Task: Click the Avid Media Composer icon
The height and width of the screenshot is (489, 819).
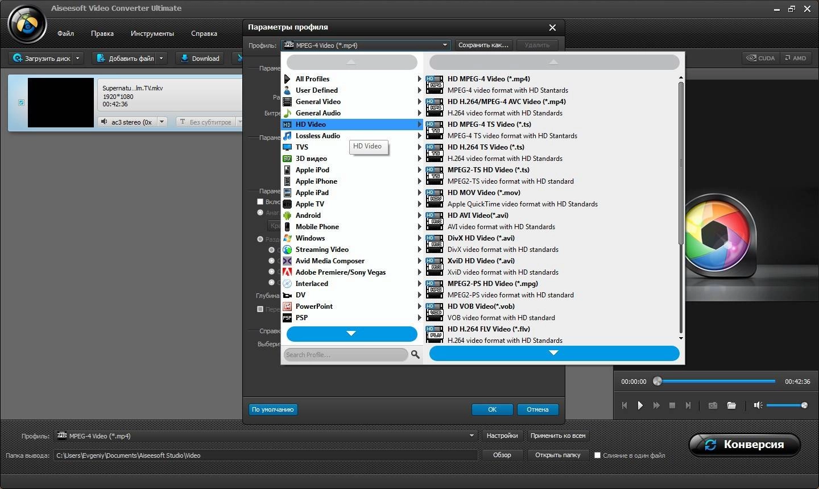Action: coord(287,261)
